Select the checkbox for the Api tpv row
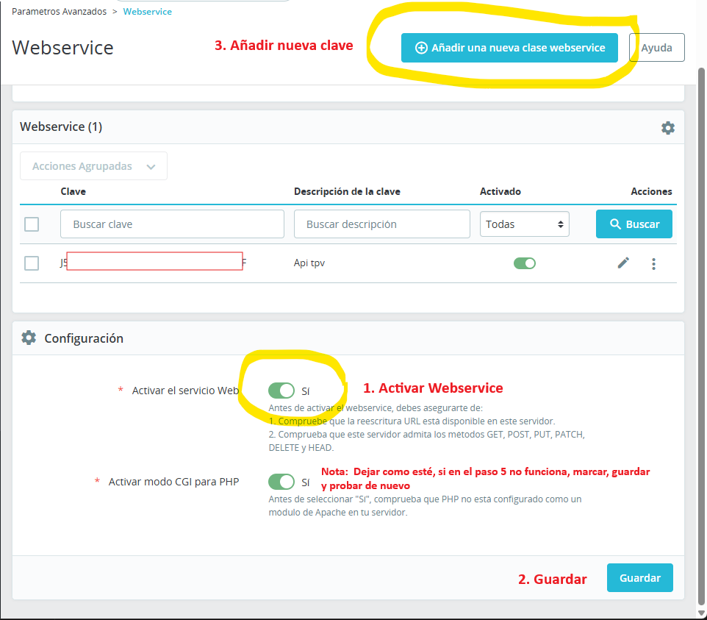 (x=32, y=263)
